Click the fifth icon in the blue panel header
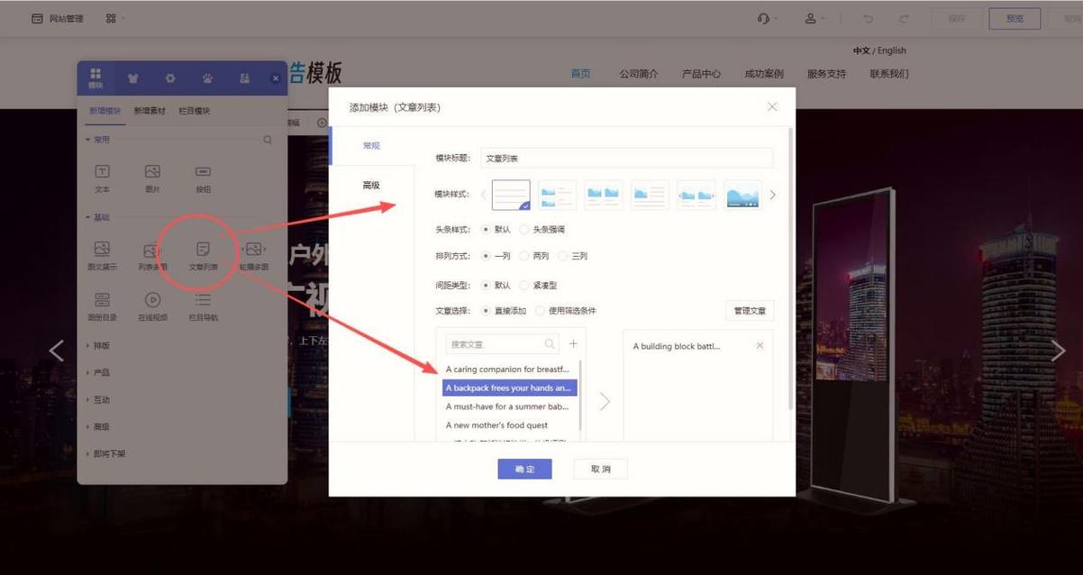 244,78
